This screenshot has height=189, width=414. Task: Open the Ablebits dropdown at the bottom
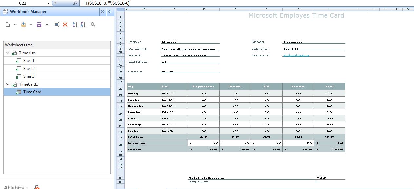coord(17,187)
